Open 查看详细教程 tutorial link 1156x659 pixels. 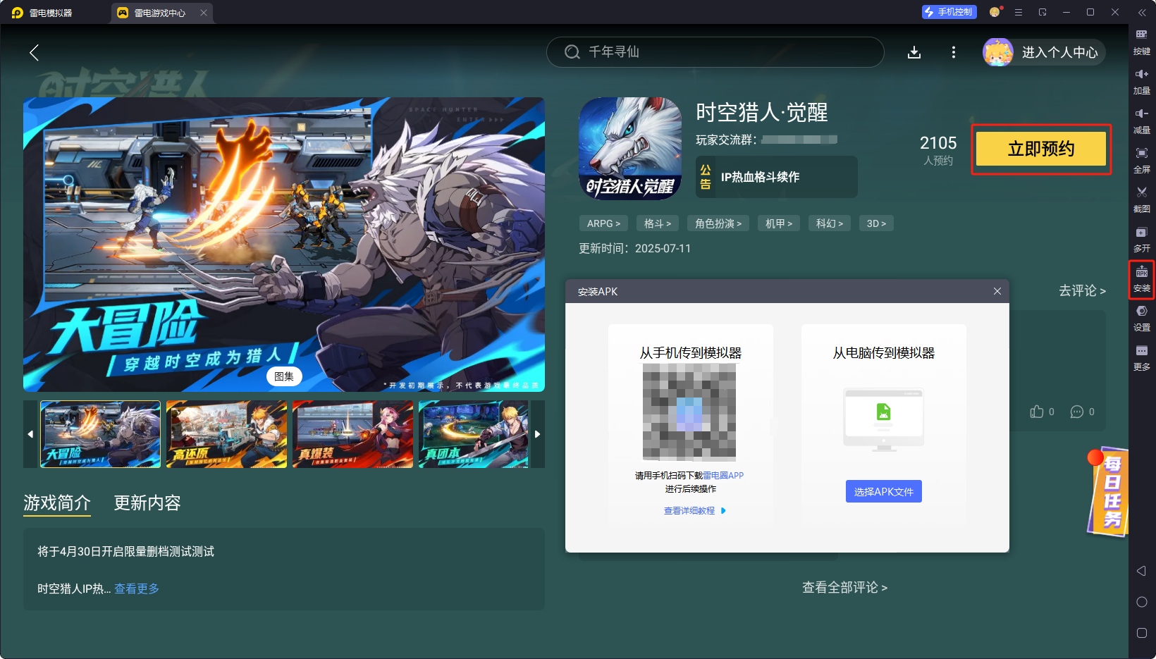(x=694, y=510)
